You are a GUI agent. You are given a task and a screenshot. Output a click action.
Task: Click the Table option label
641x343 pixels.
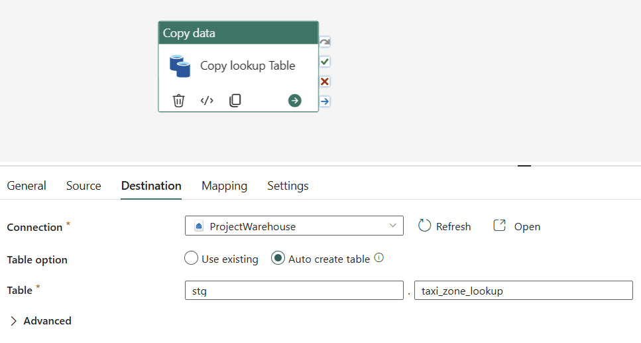(37, 260)
